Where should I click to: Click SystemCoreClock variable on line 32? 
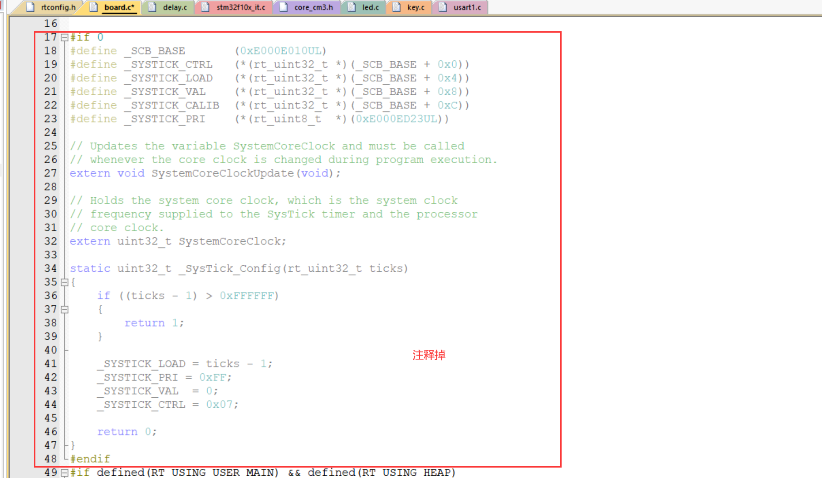(x=230, y=241)
